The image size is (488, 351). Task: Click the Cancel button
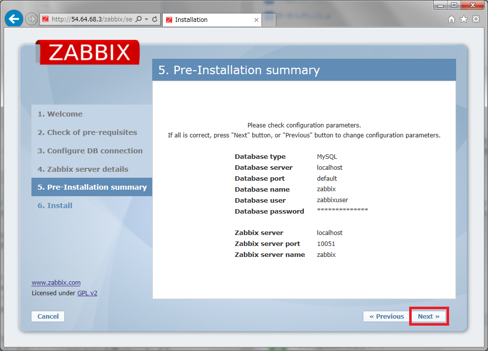(x=48, y=316)
